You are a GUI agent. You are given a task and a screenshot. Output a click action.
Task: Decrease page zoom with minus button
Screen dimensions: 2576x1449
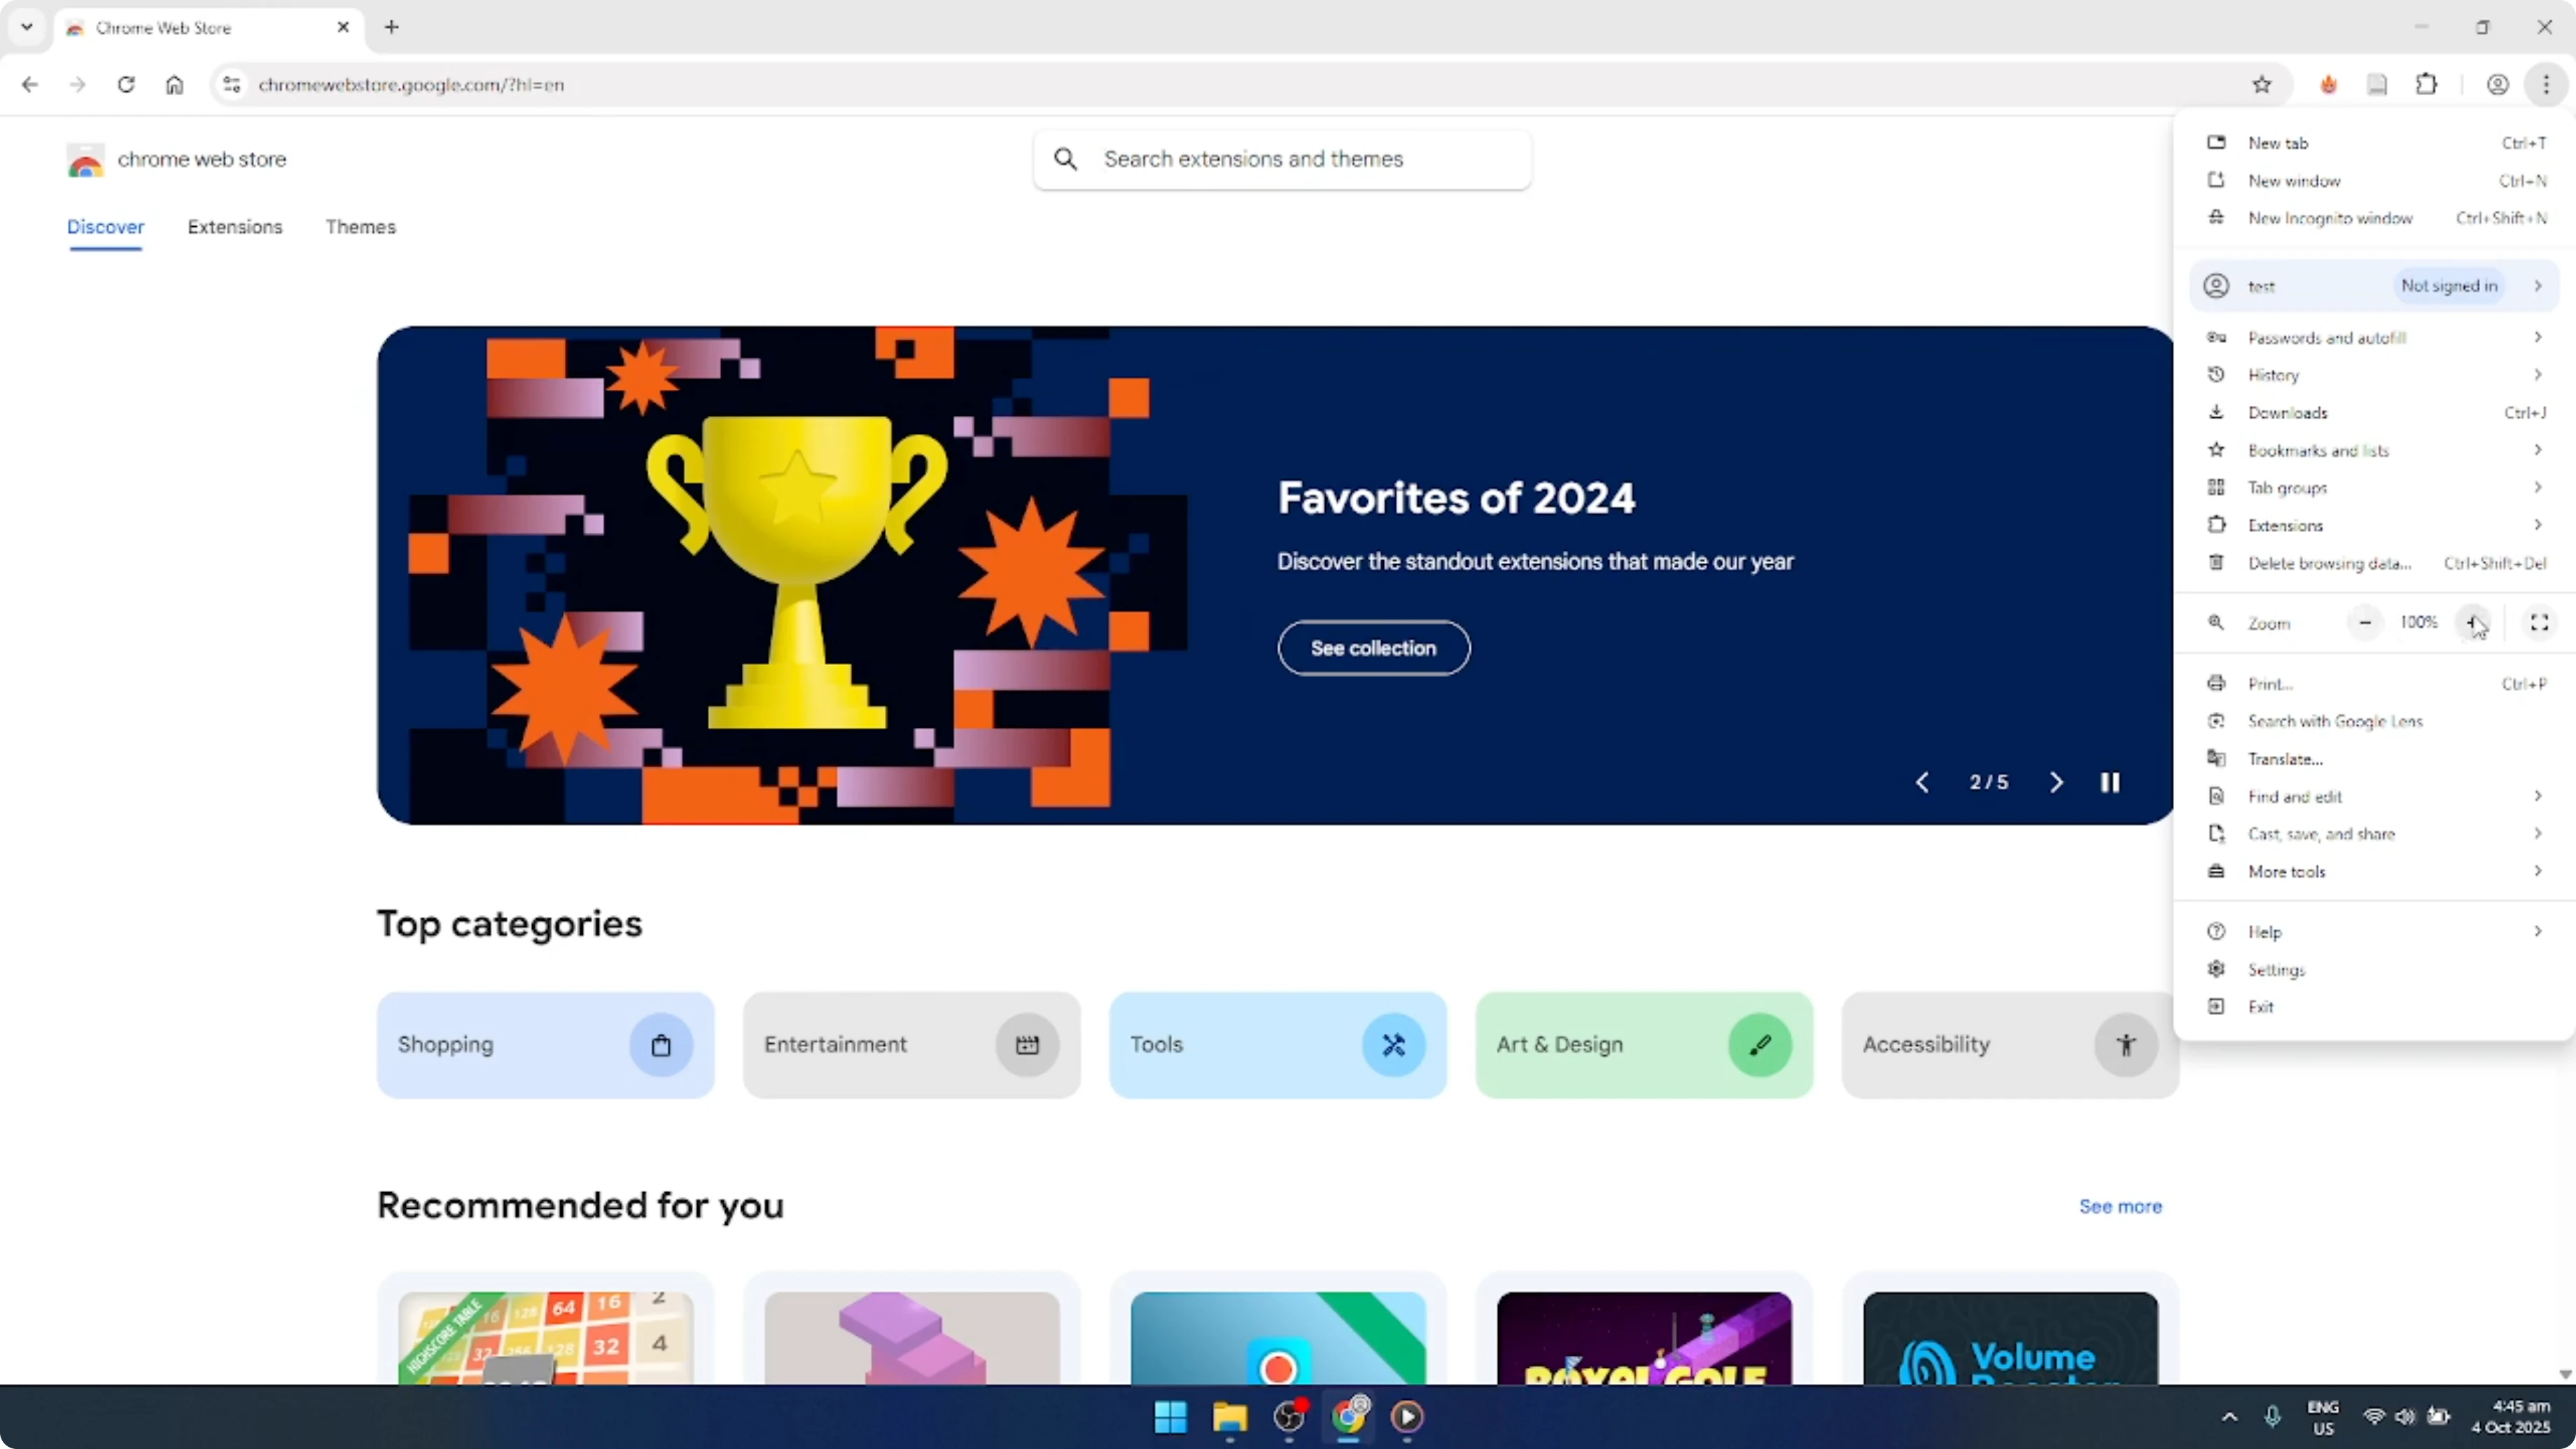pos(2365,623)
